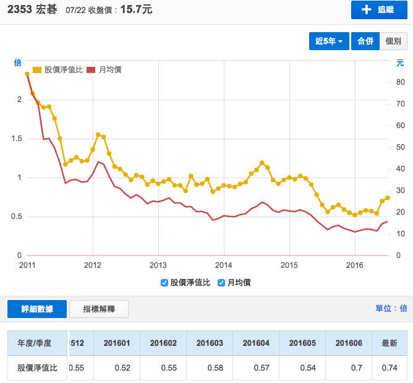Click the first data point at 2011
The width and height of the screenshot is (413, 383).
27,74
